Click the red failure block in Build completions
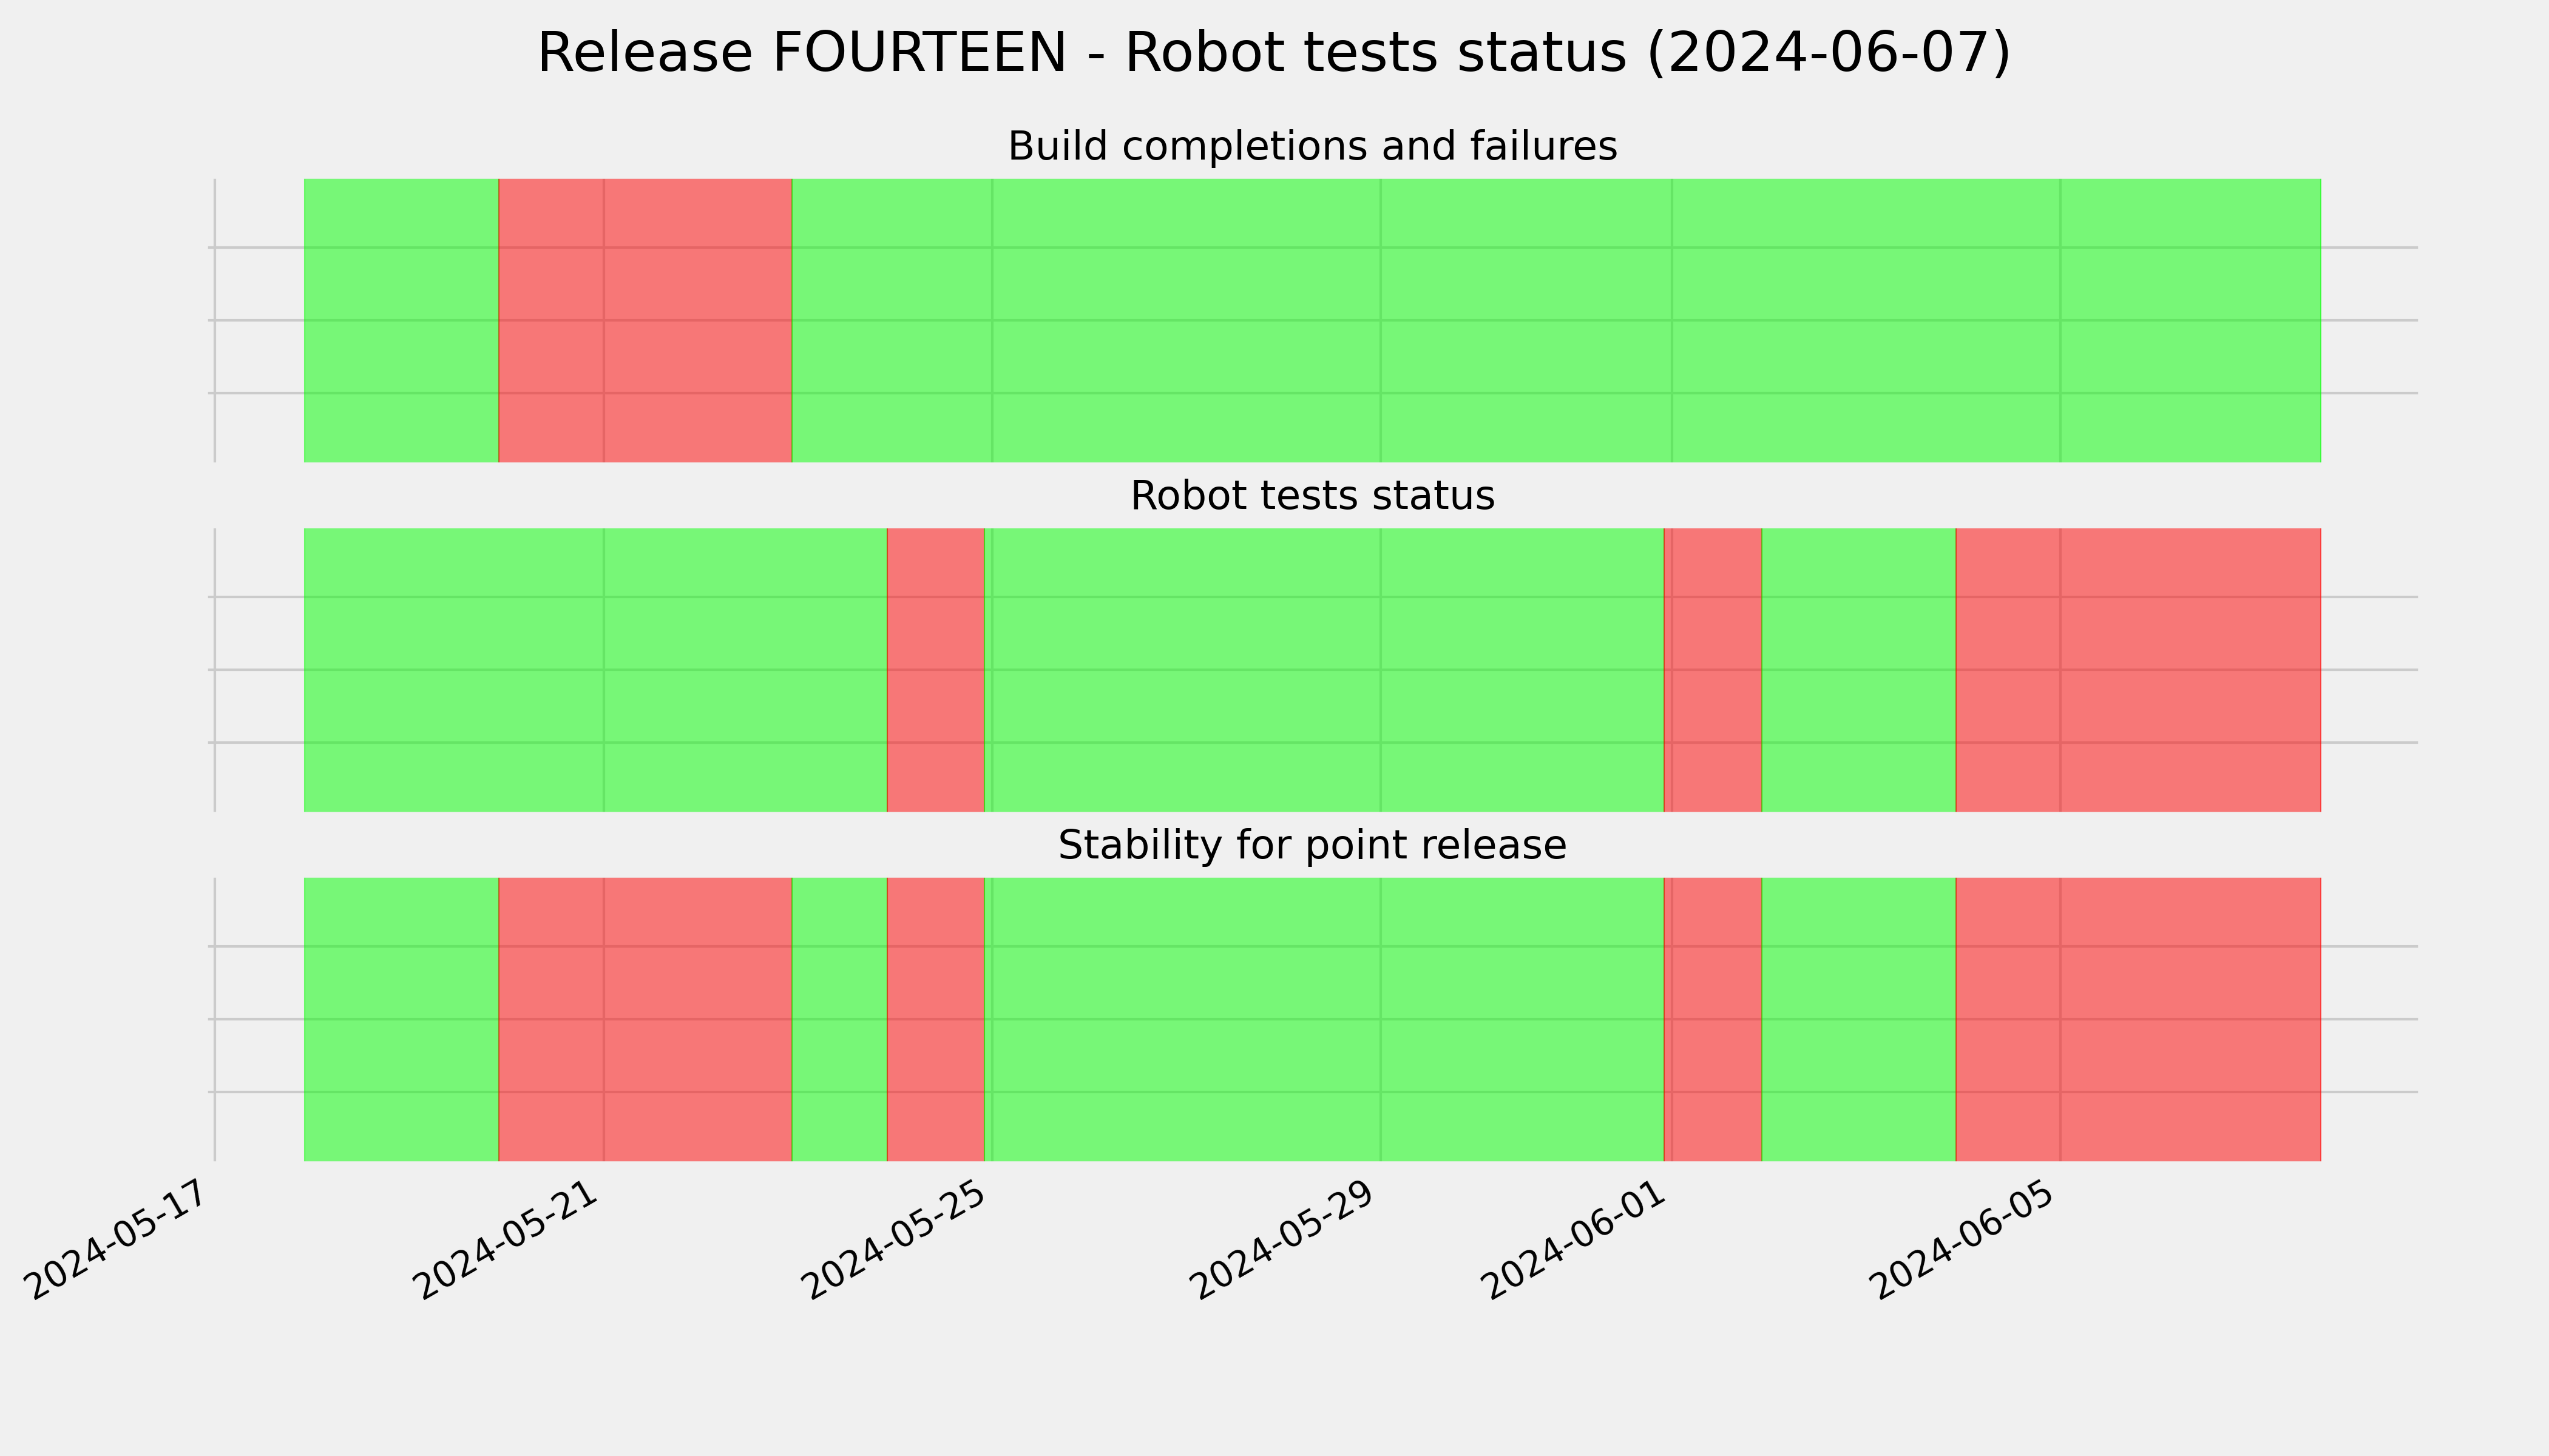2549x1456 pixels. (x=645, y=320)
